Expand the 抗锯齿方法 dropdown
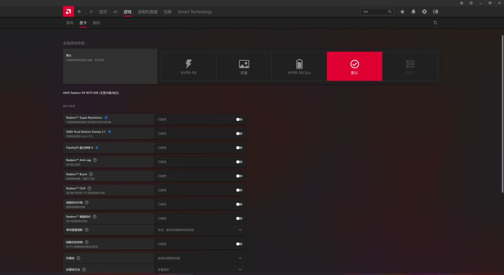 coord(240,270)
